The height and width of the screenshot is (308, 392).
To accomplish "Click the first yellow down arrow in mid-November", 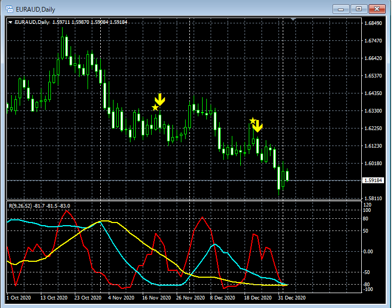I will (x=160, y=99).
